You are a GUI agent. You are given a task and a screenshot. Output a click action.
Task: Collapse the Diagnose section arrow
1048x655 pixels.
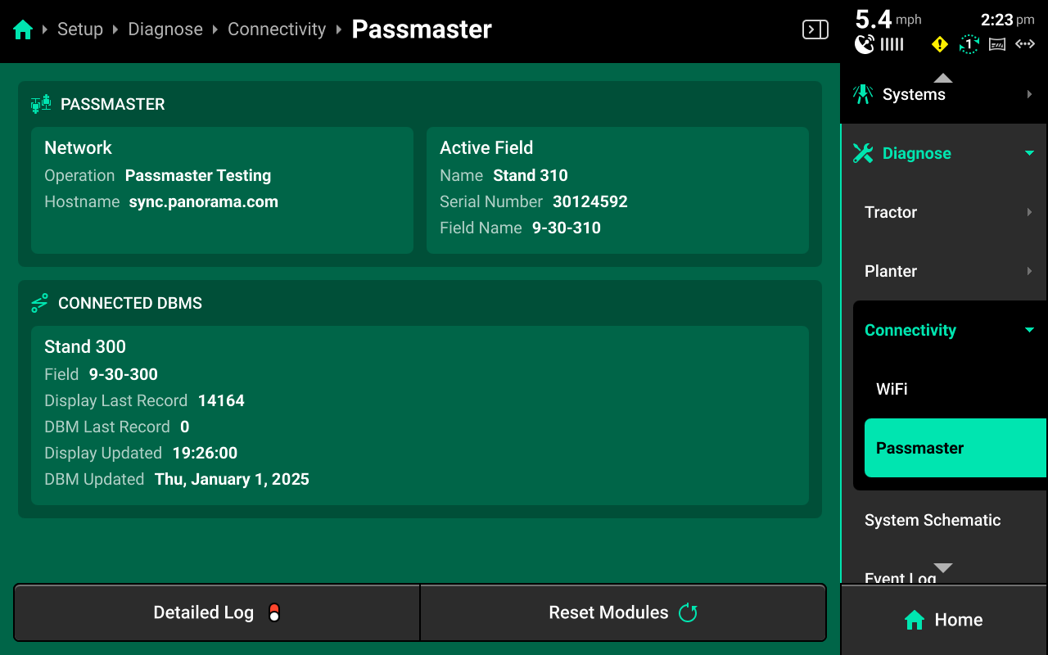click(x=1029, y=153)
